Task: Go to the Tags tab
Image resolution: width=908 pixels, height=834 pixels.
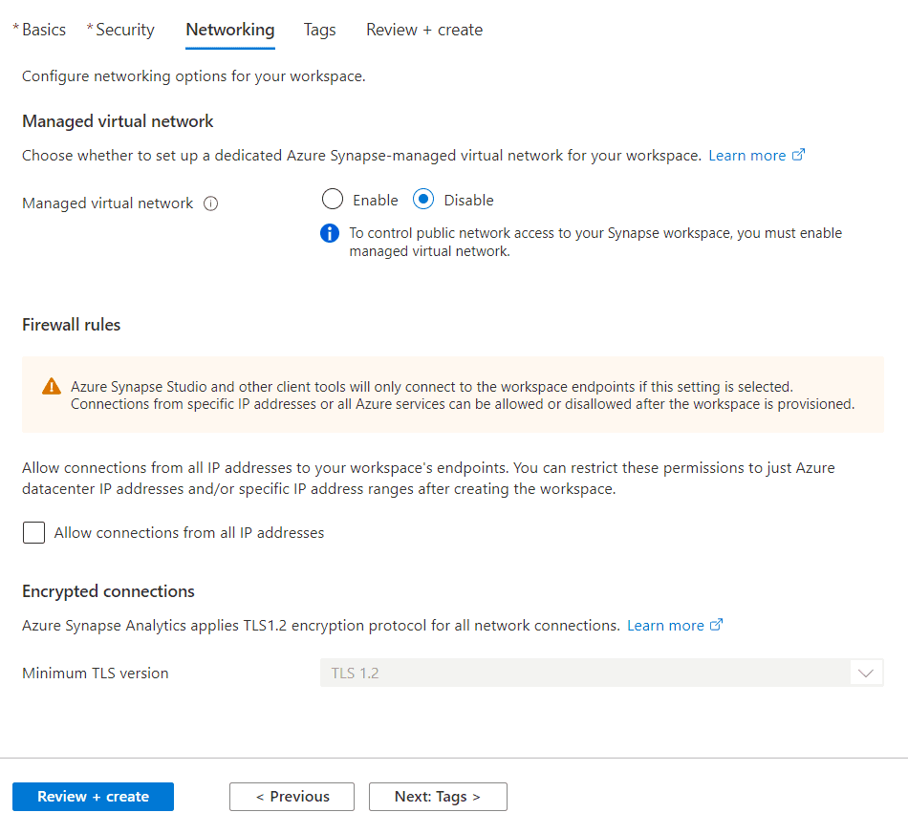Action: (x=319, y=30)
